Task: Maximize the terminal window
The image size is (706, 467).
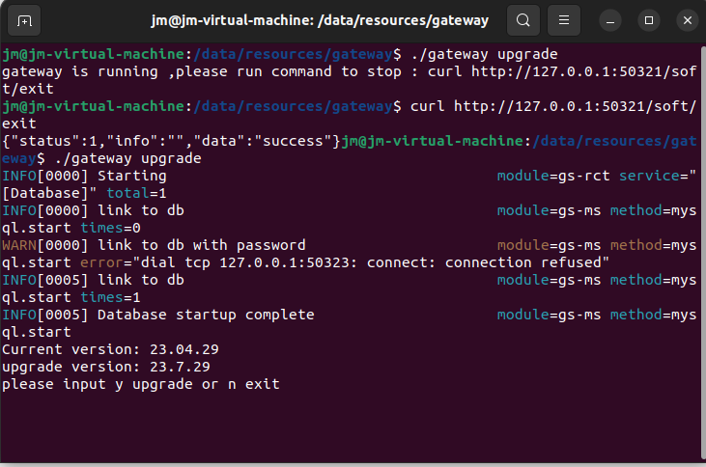Action: [x=649, y=20]
